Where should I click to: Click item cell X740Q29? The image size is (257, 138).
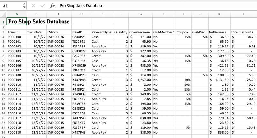[81, 65]
